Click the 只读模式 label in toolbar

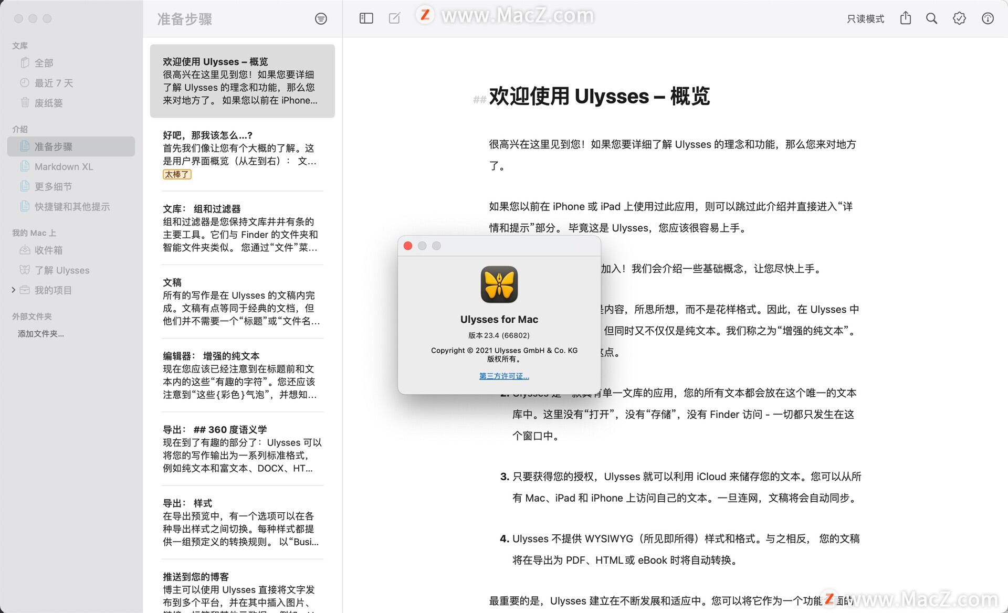coord(865,19)
